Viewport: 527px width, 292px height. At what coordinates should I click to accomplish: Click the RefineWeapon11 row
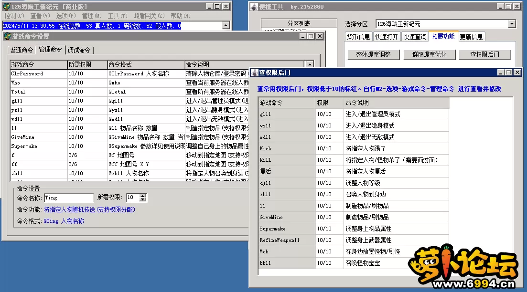(354, 240)
